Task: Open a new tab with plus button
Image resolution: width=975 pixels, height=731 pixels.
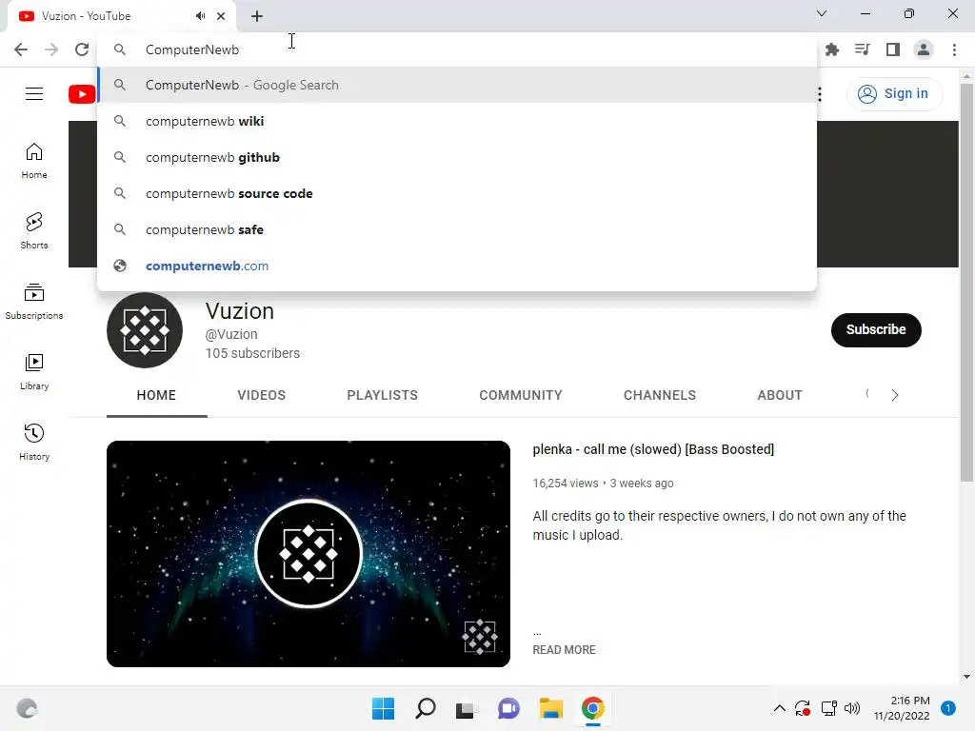Action: click(x=257, y=16)
